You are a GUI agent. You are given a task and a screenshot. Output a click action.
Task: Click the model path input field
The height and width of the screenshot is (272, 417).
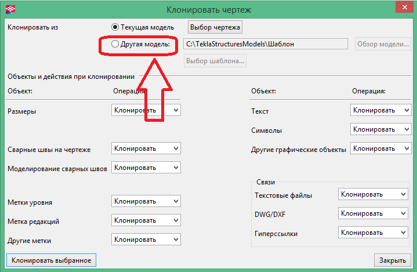tap(264, 44)
